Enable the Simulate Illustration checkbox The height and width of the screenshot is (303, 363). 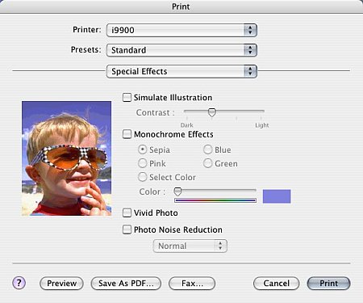point(127,97)
